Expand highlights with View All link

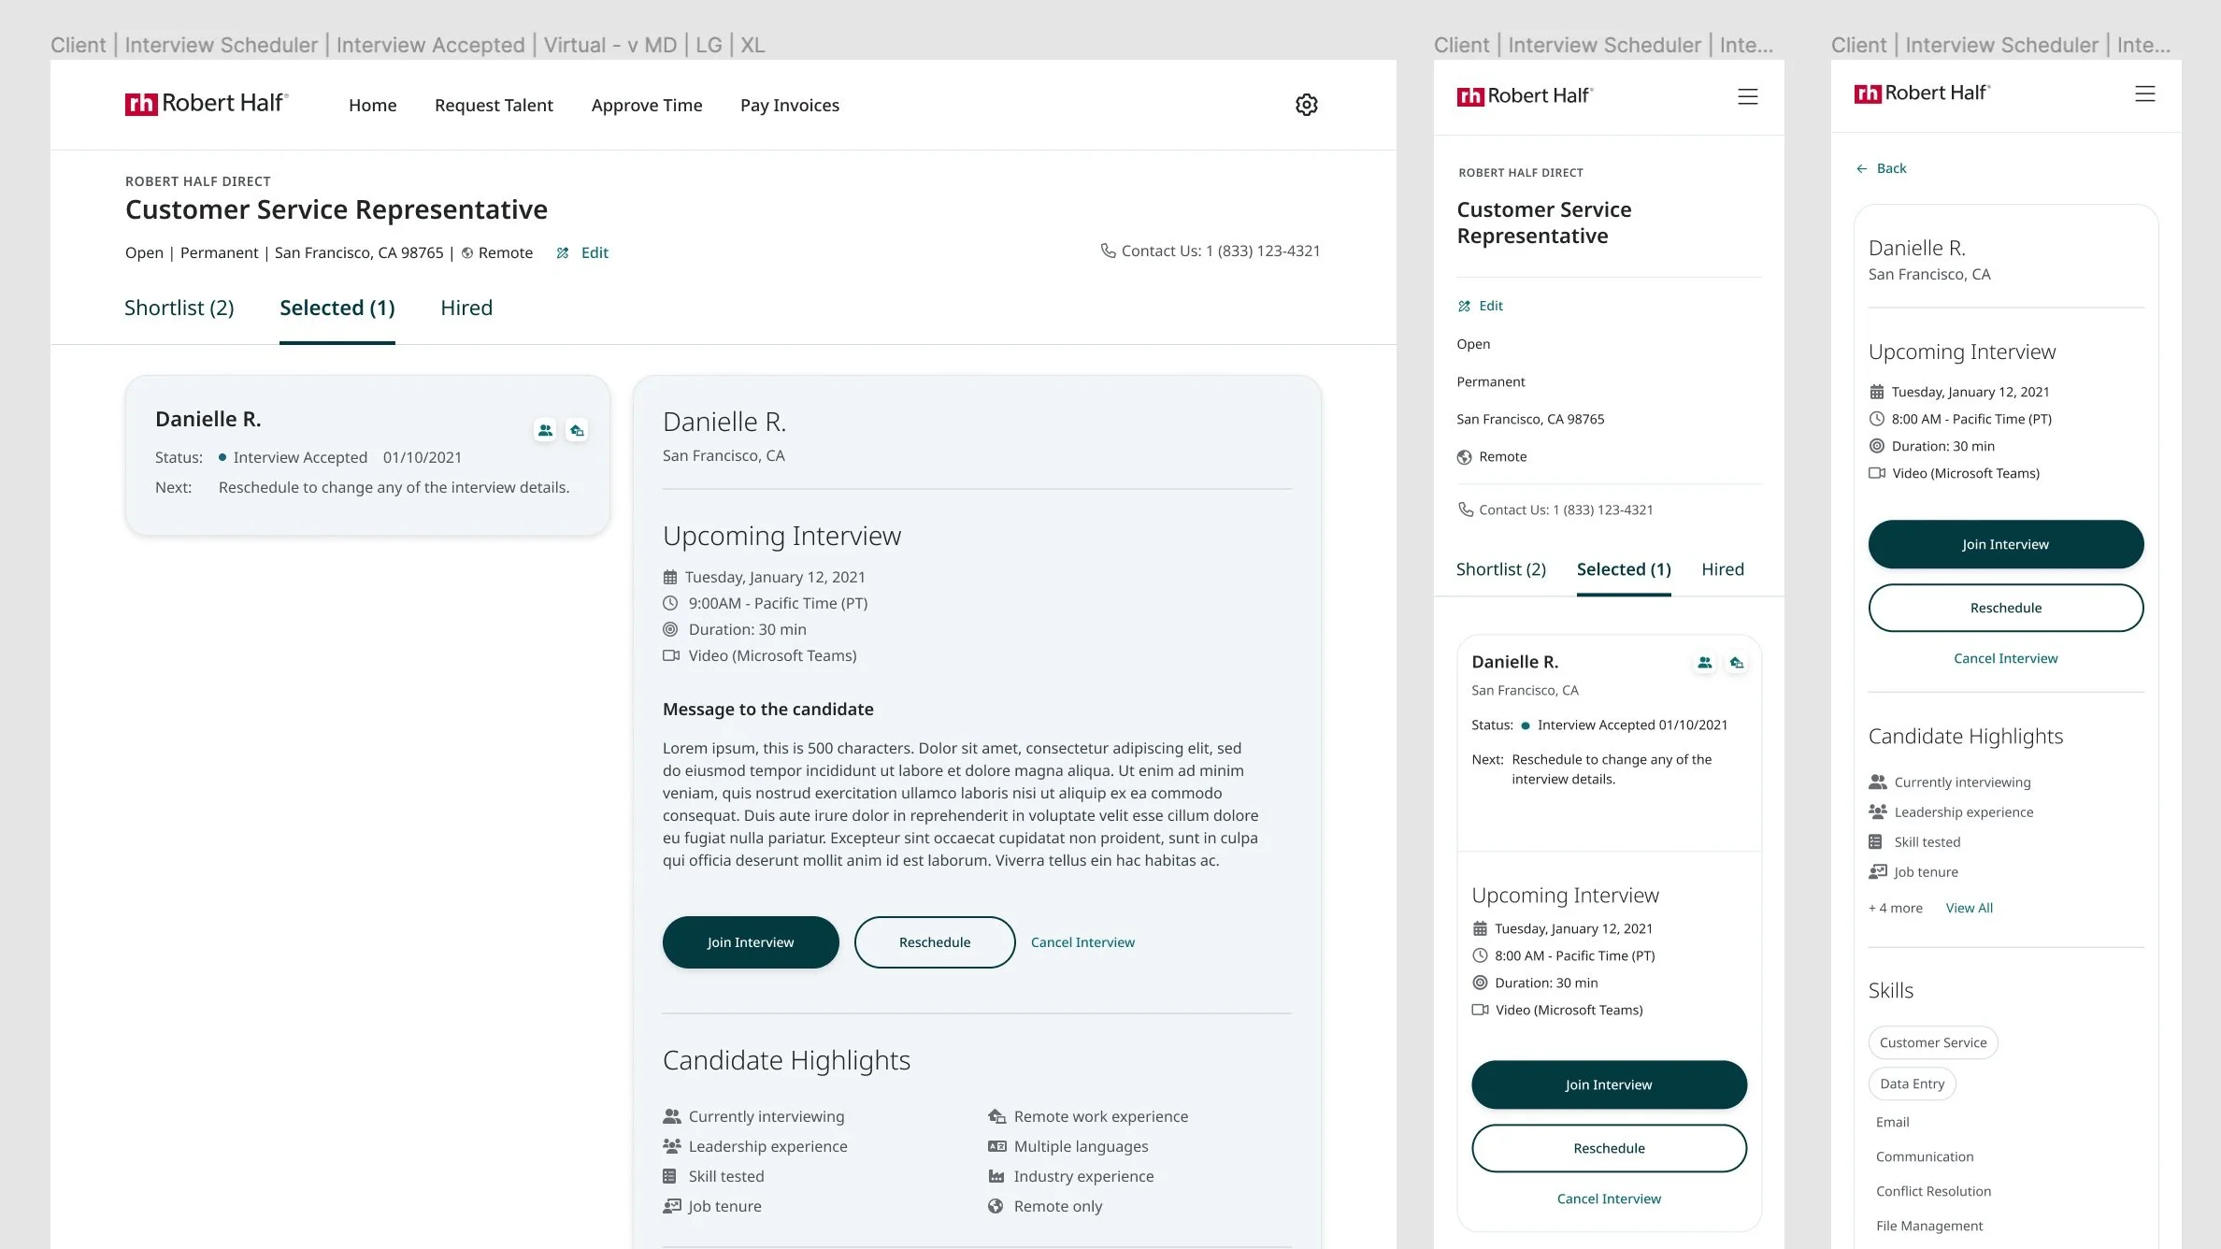coord(1969,908)
